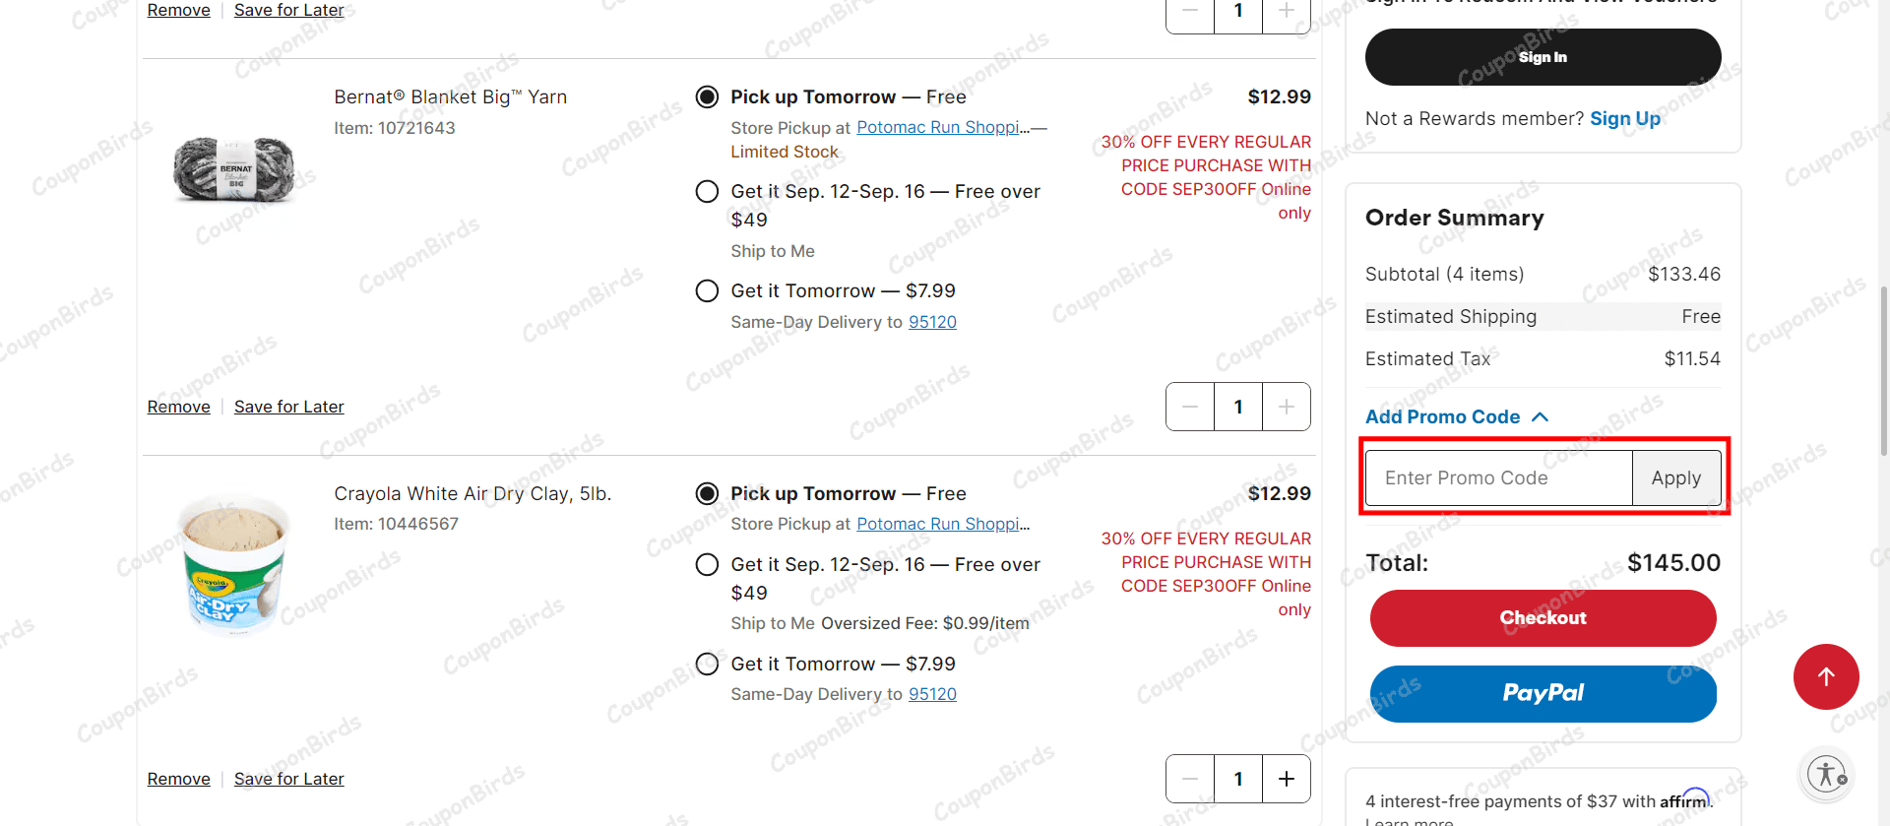
Task: Click the Sign In button
Action: 1543,56
